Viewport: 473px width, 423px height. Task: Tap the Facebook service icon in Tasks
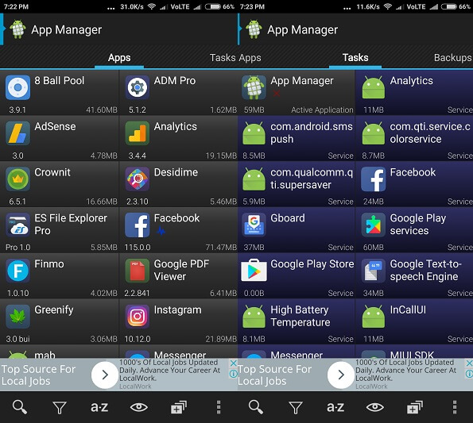pos(374,179)
